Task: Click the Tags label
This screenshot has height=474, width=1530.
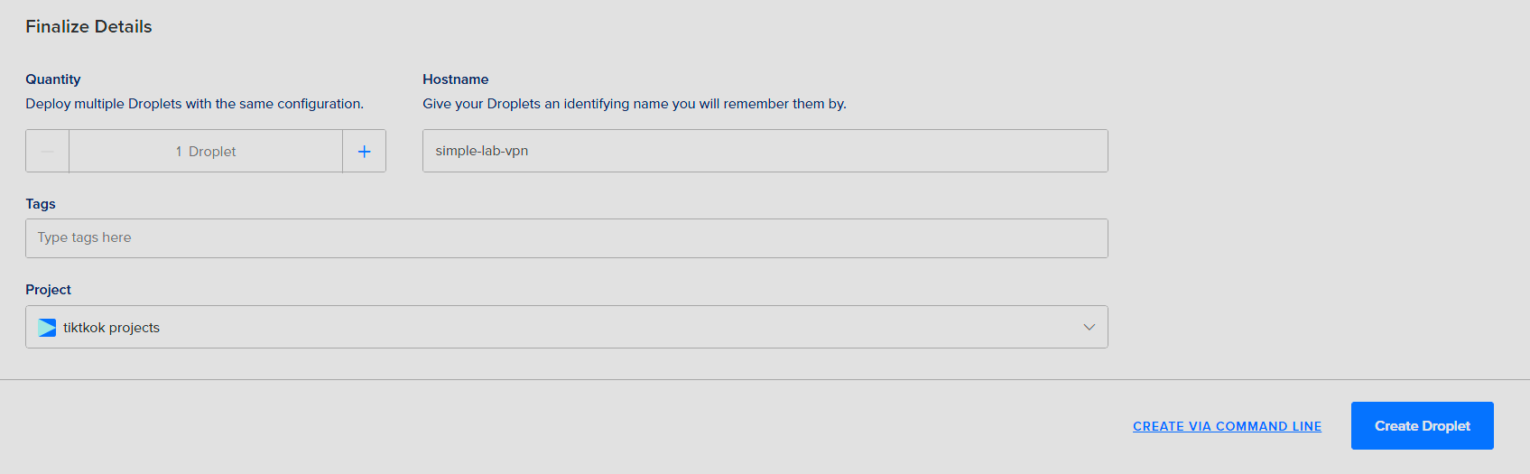Action: pos(41,204)
